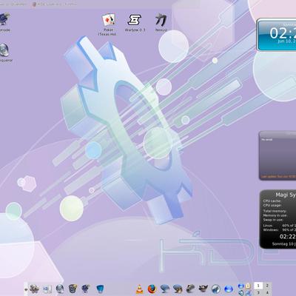Click the 'Linux:' disk usage line
This screenshot has height=296, width=296.
point(279,226)
